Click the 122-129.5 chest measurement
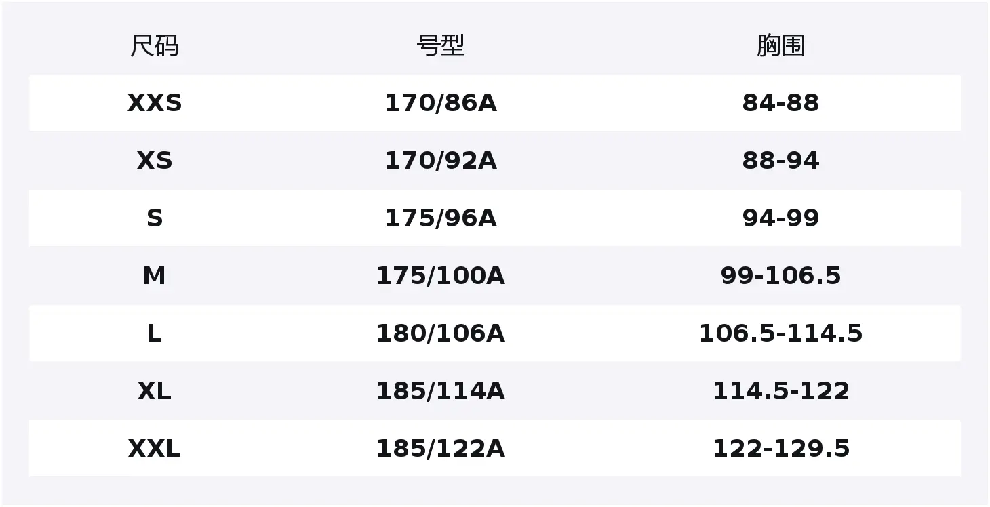Viewport: 990px width, 507px height. [x=780, y=449]
